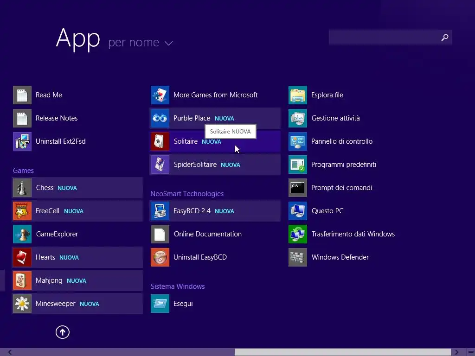The height and width of the screenshot is (356, 475).
Task: Open the GameExplorer icon
Action: 22,234
